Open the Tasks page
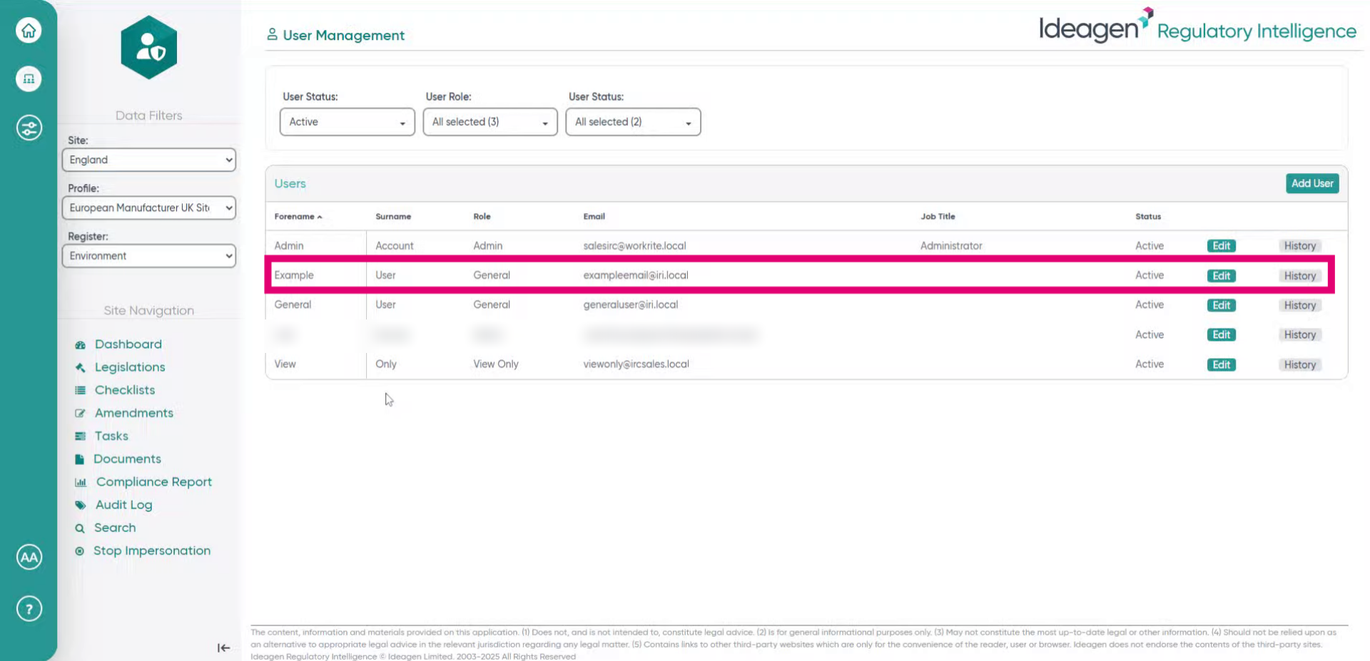 coord(111,436)
